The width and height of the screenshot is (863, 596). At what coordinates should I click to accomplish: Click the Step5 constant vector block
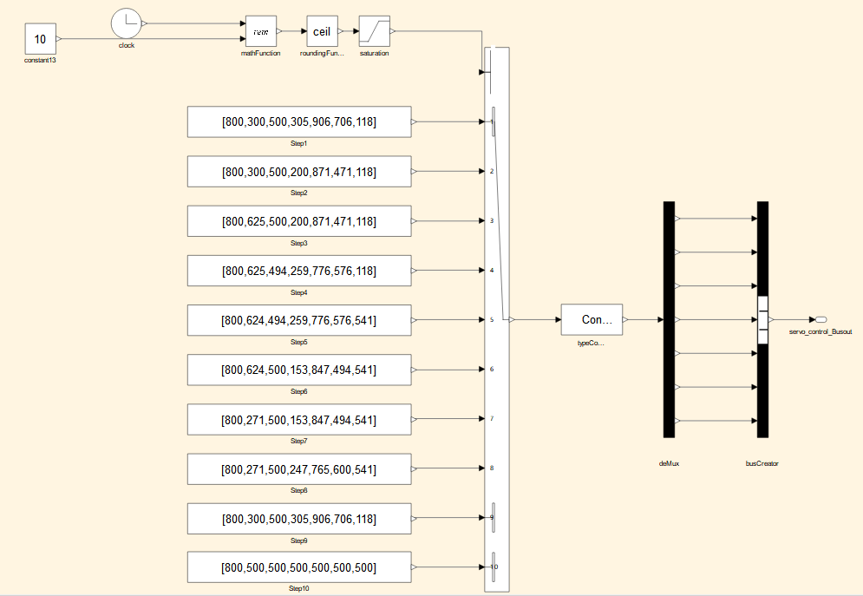coord(299,320)
